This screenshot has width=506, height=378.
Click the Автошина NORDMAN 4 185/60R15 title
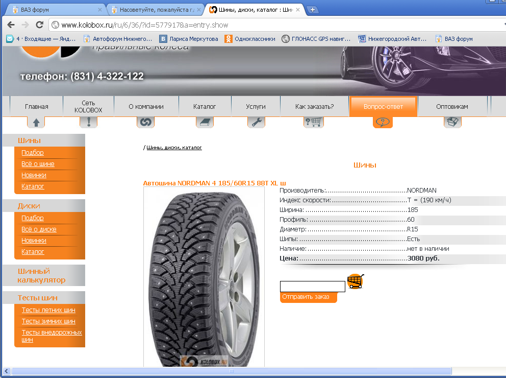[x=214, y=183]
